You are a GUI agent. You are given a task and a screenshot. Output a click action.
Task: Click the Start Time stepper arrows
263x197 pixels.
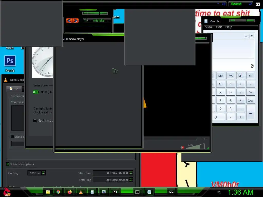(x=131, y=173)
